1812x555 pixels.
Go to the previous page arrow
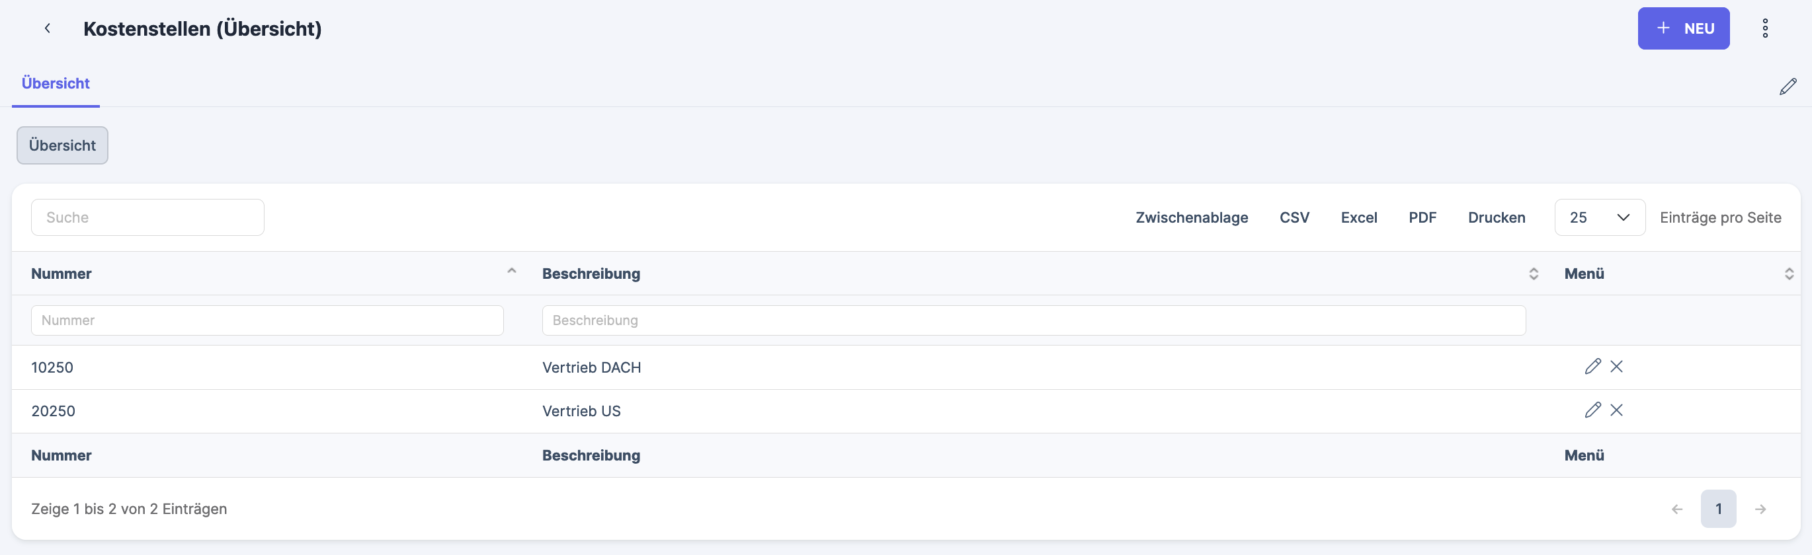pos(1677,509)
